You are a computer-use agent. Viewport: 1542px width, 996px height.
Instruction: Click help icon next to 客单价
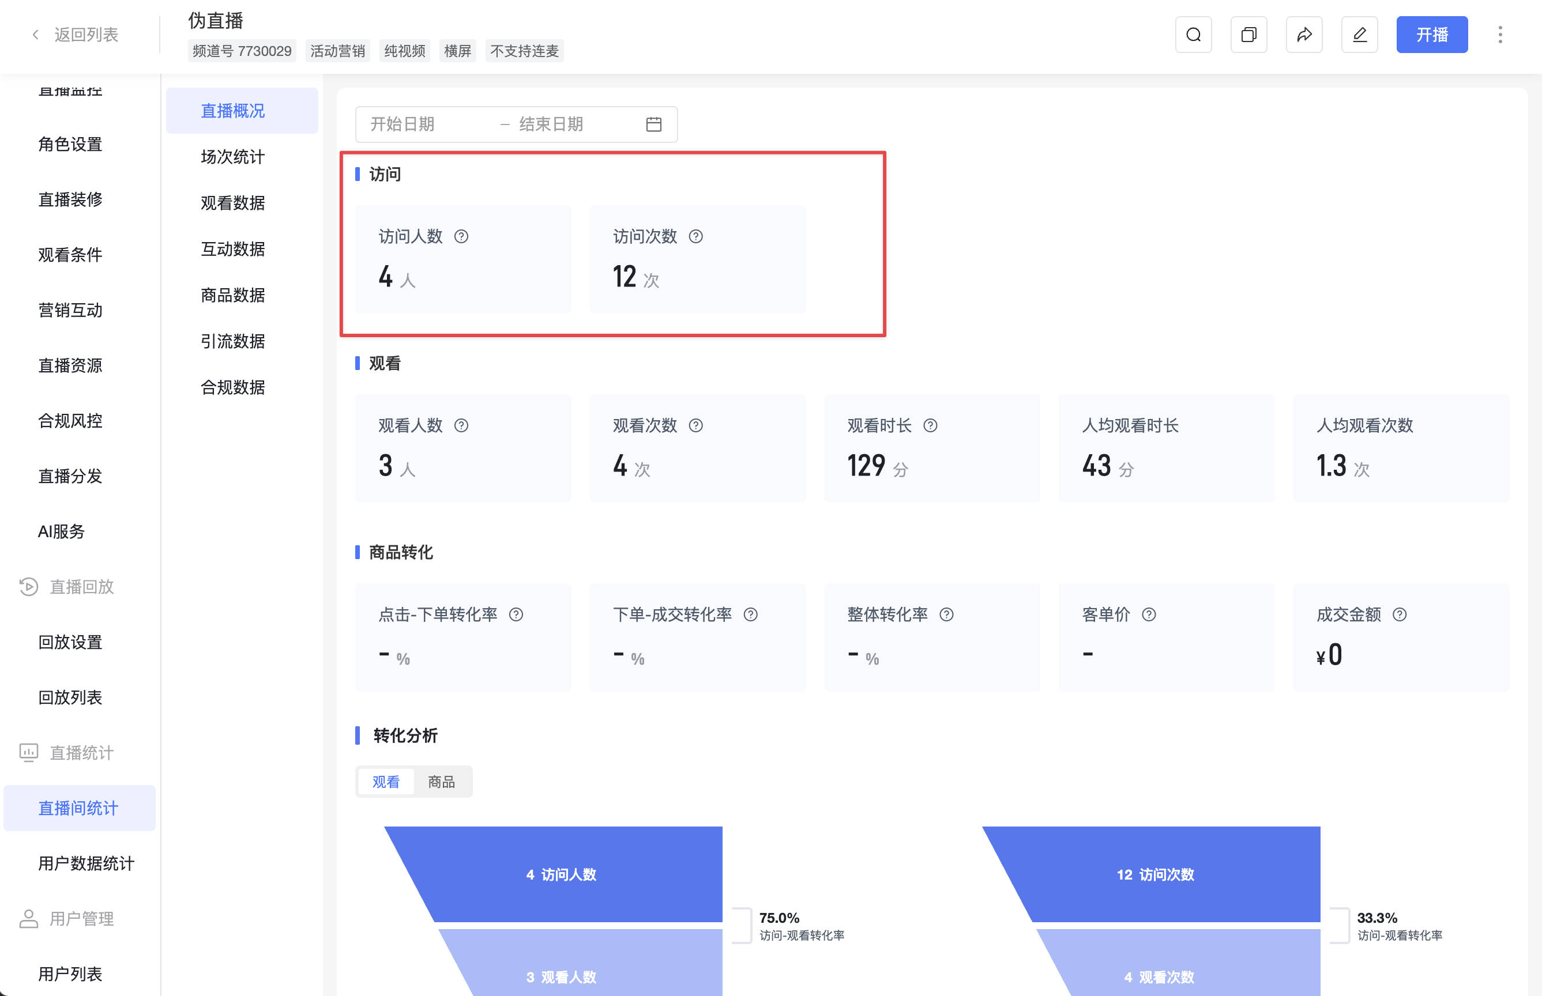point(1149,614)
